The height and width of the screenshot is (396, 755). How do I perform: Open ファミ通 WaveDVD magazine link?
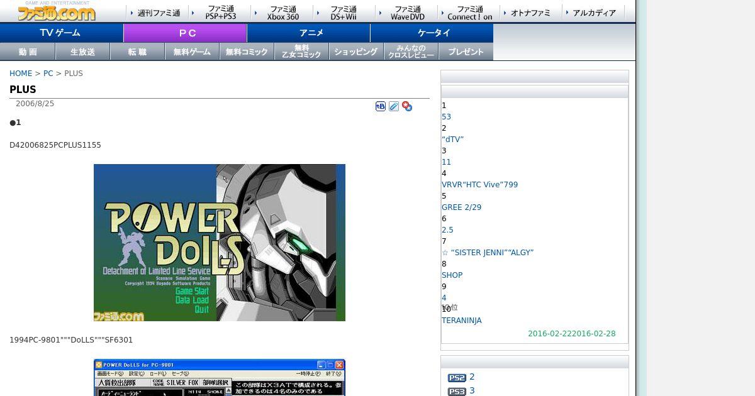pyautogui.click(x=407, y=13)
